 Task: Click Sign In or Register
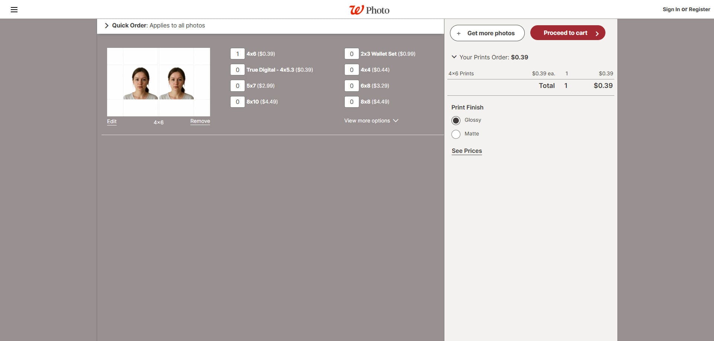[x=686, y=9]
